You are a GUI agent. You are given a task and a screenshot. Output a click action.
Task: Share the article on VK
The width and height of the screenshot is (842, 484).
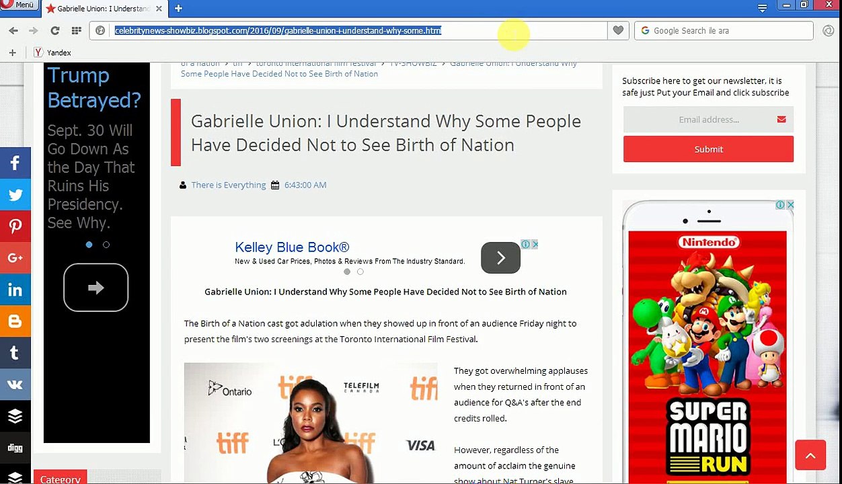[15, 385]
